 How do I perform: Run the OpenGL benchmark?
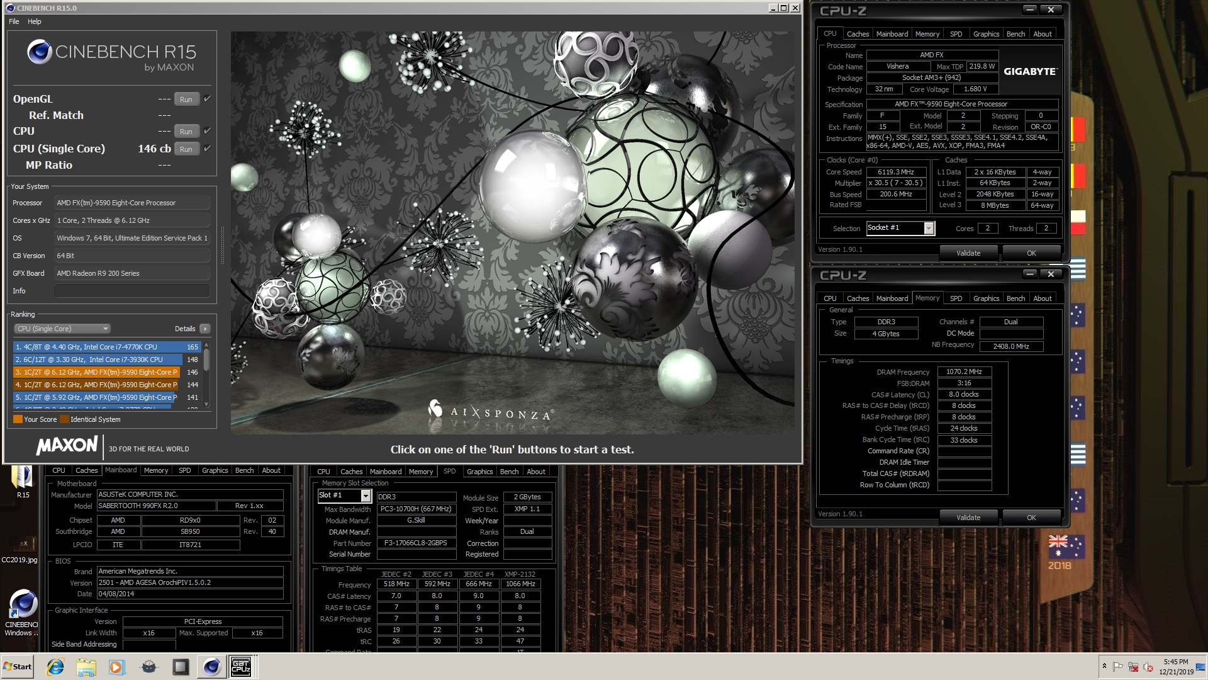tap(186, 99)
